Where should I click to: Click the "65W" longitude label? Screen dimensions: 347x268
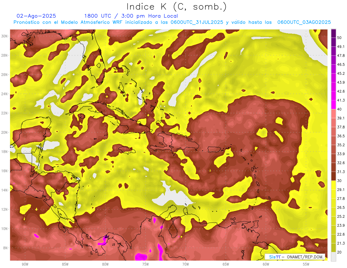pos(226,264)
